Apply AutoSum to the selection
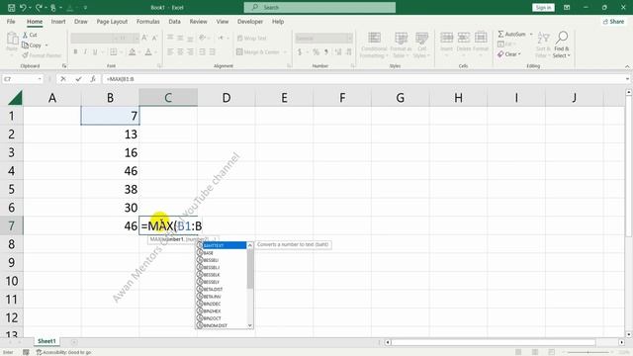The image size is (633, 356). [511, 35]
